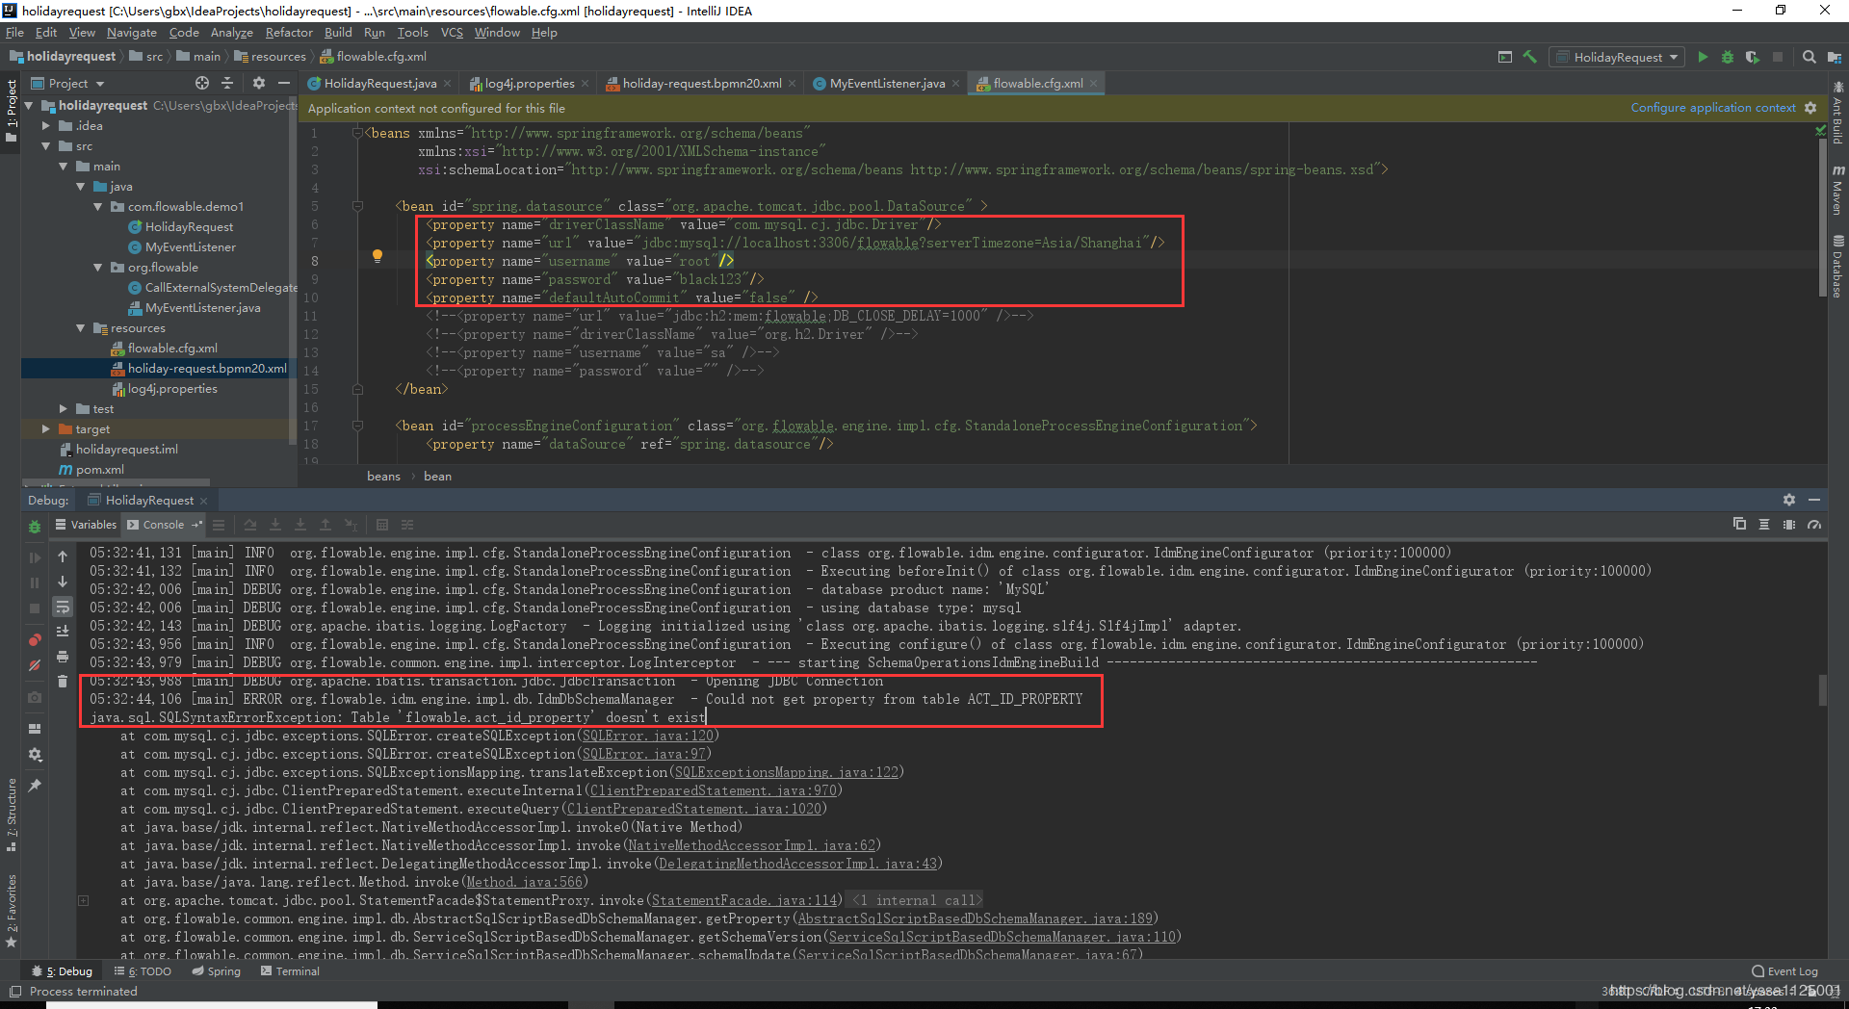Switch to the log4j.properties editor tab
The image size is (1849, 1009).
pyautogui.click(x=528, y=84)
